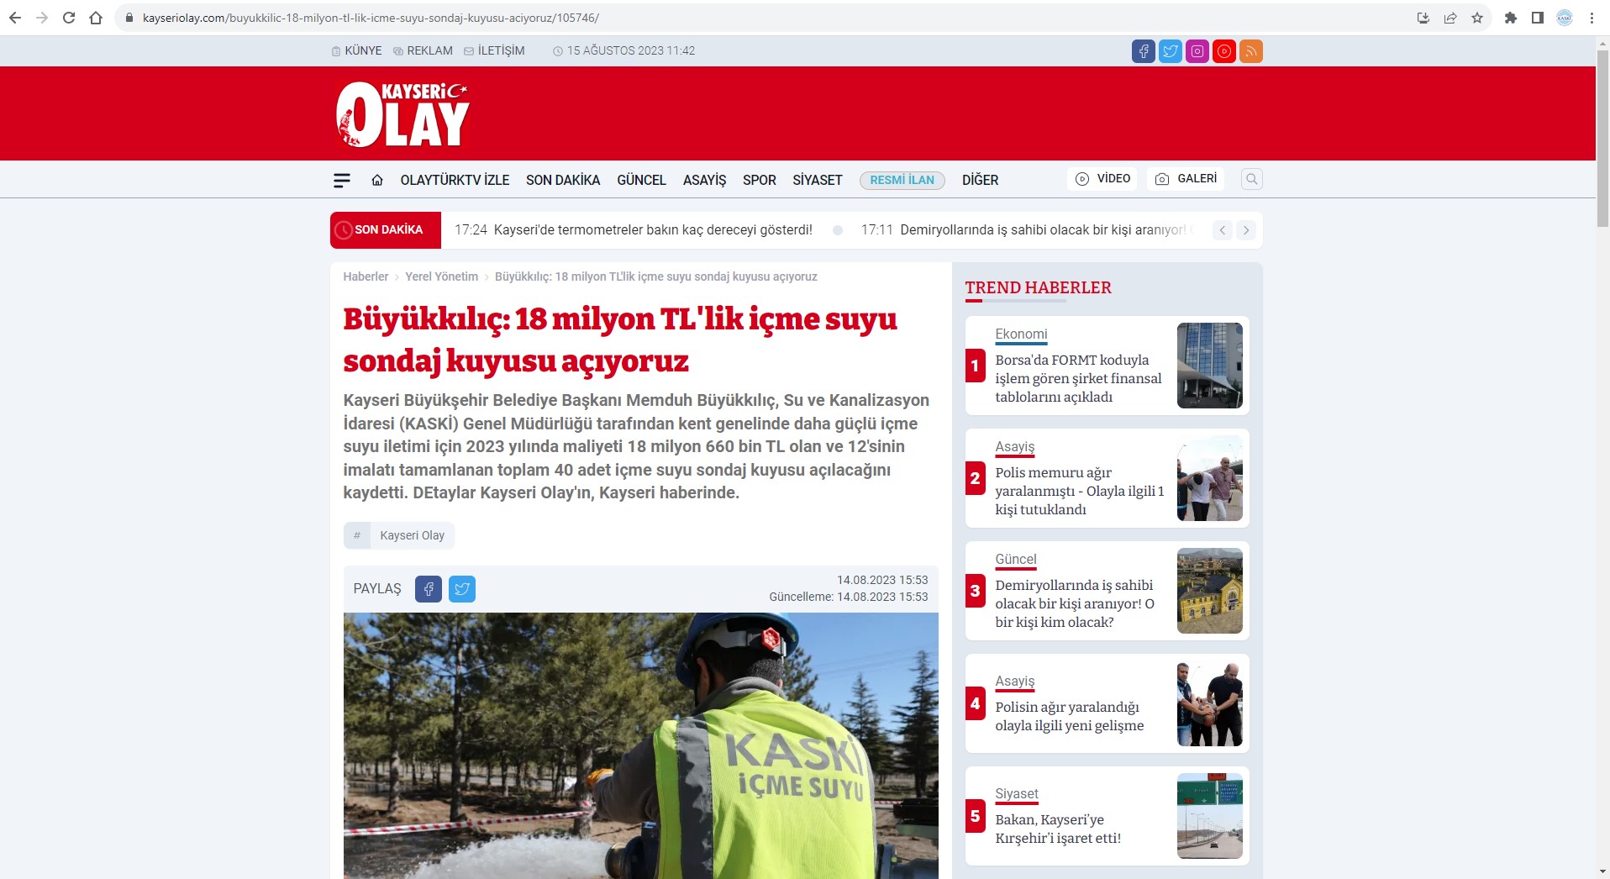Open the SON DAKİKA menu item

click(562, 180)
